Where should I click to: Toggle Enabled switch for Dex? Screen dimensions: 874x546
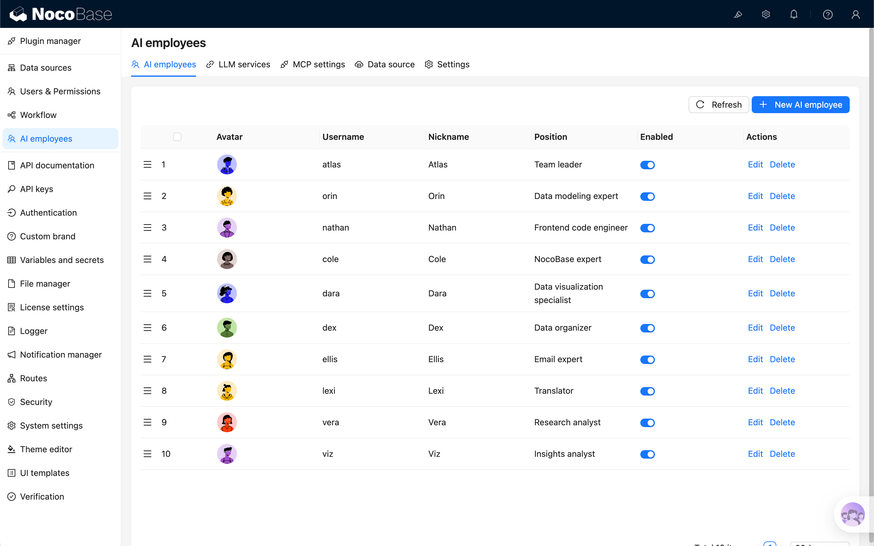click(x=647, y=328)
